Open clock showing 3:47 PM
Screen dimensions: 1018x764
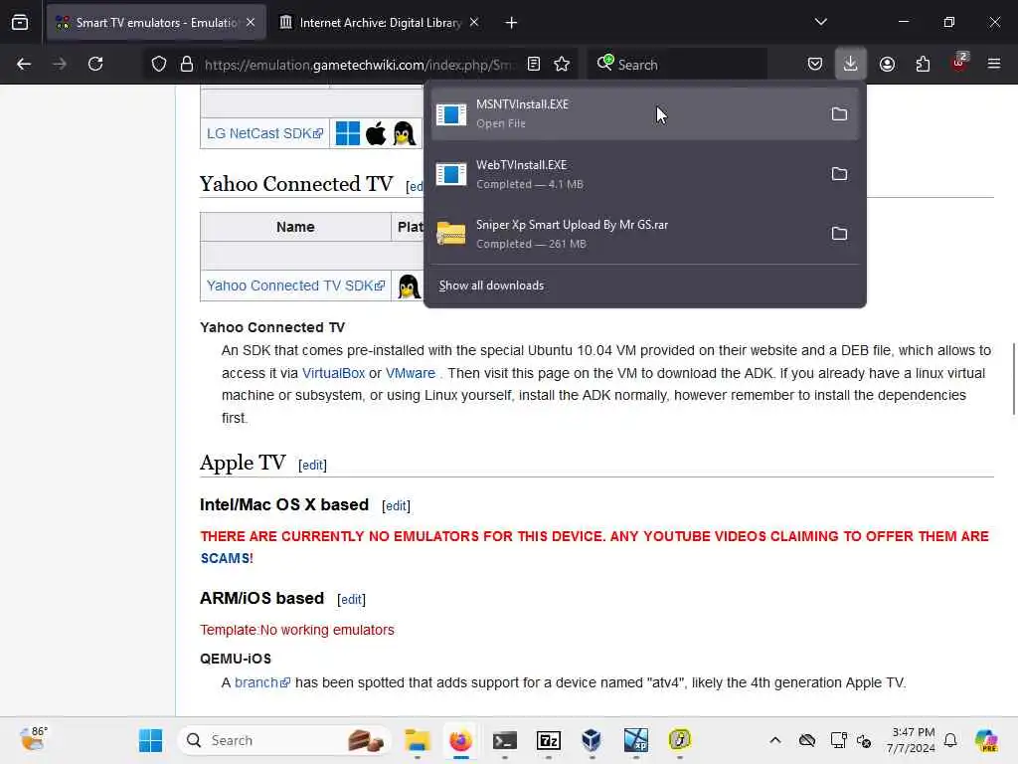[x=913, y=740]
